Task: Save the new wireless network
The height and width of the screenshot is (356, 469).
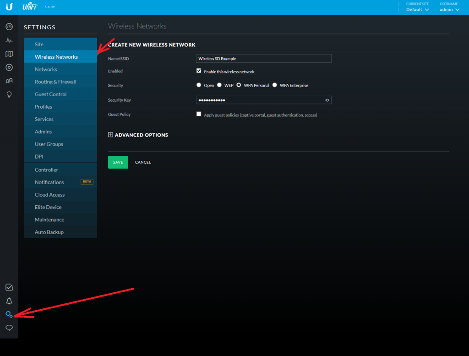Action: click(x=118, y=162)
